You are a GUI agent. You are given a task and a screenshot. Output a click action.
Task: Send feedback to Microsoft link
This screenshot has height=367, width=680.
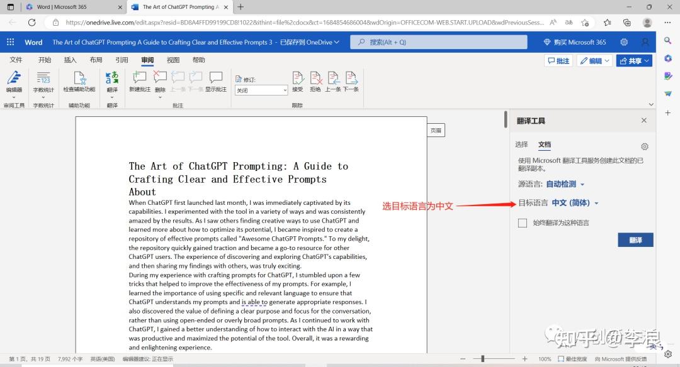pyautogui.click(x=621, y=359)
